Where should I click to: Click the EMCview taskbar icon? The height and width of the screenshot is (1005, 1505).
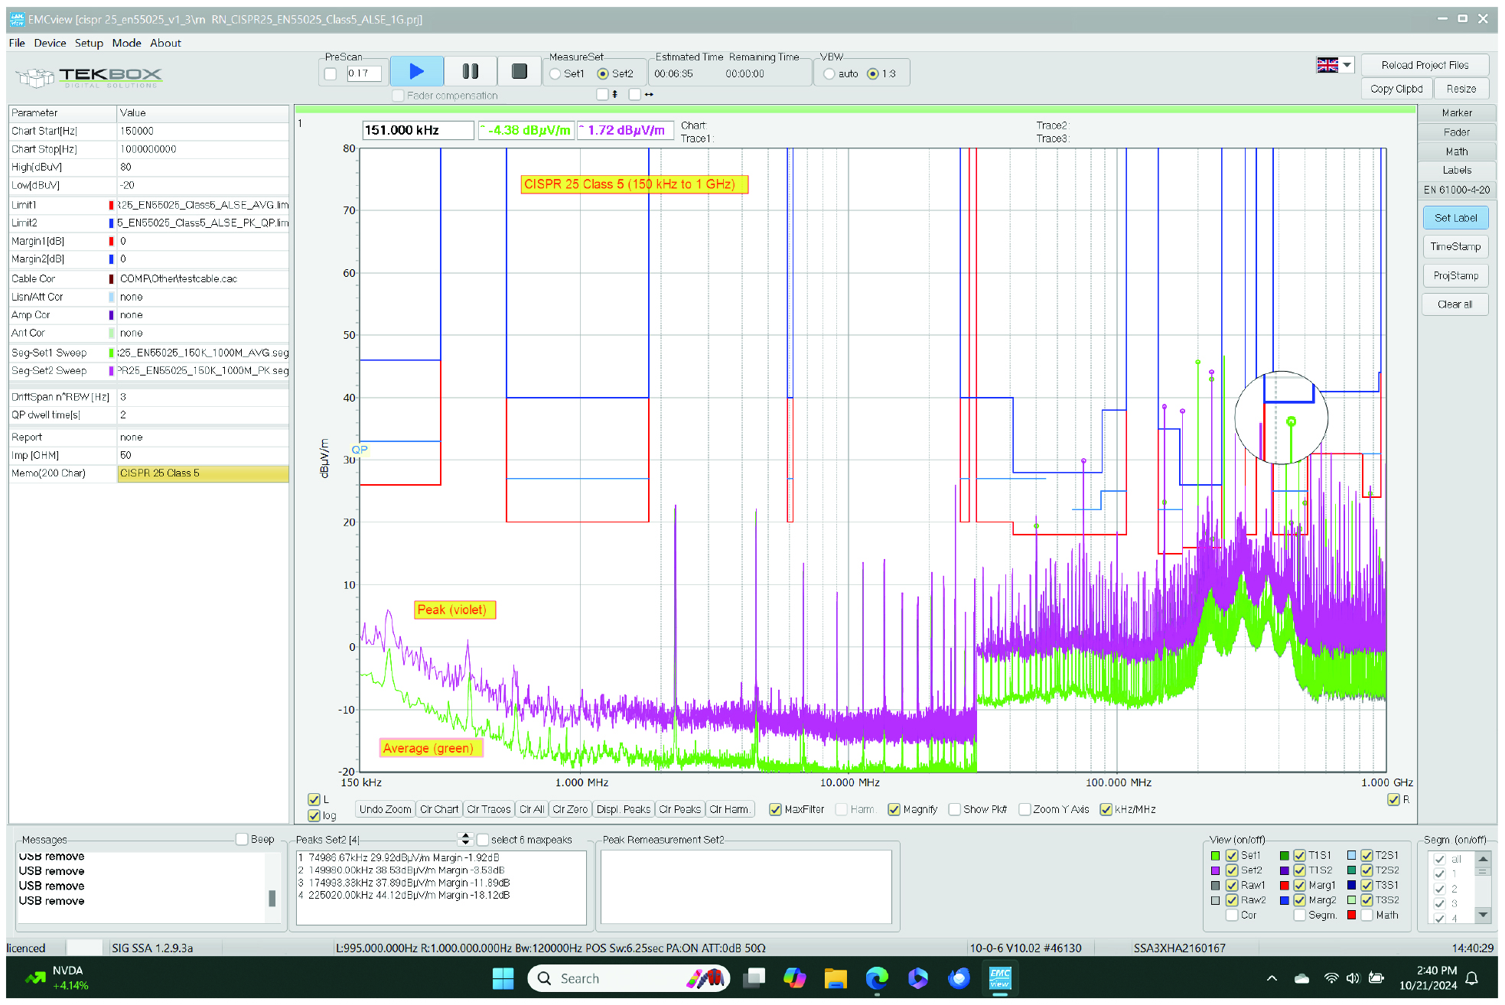tap(999, 977)
